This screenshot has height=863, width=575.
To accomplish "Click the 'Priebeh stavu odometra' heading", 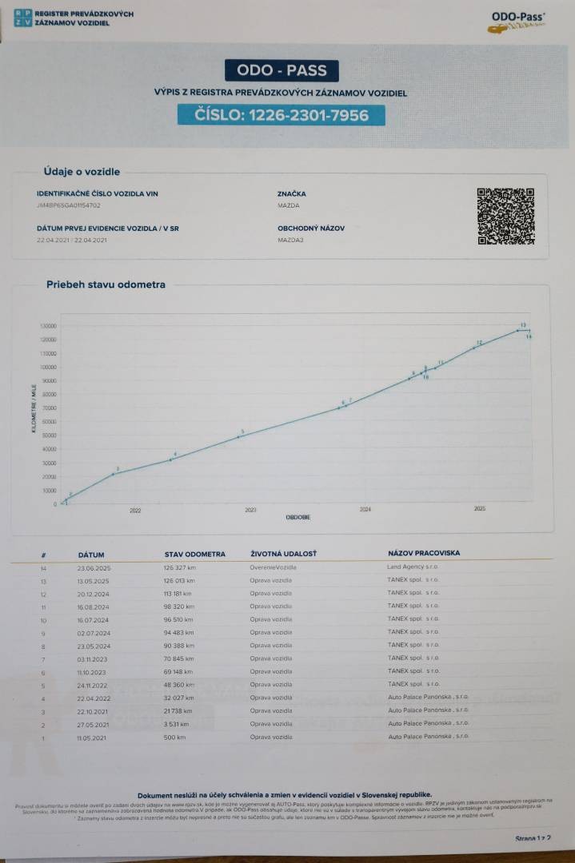I will coord(106,284).
